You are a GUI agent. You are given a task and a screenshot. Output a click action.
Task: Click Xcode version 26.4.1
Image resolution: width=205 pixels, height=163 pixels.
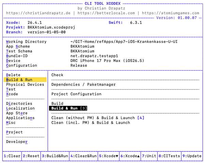tap(35, 22)
